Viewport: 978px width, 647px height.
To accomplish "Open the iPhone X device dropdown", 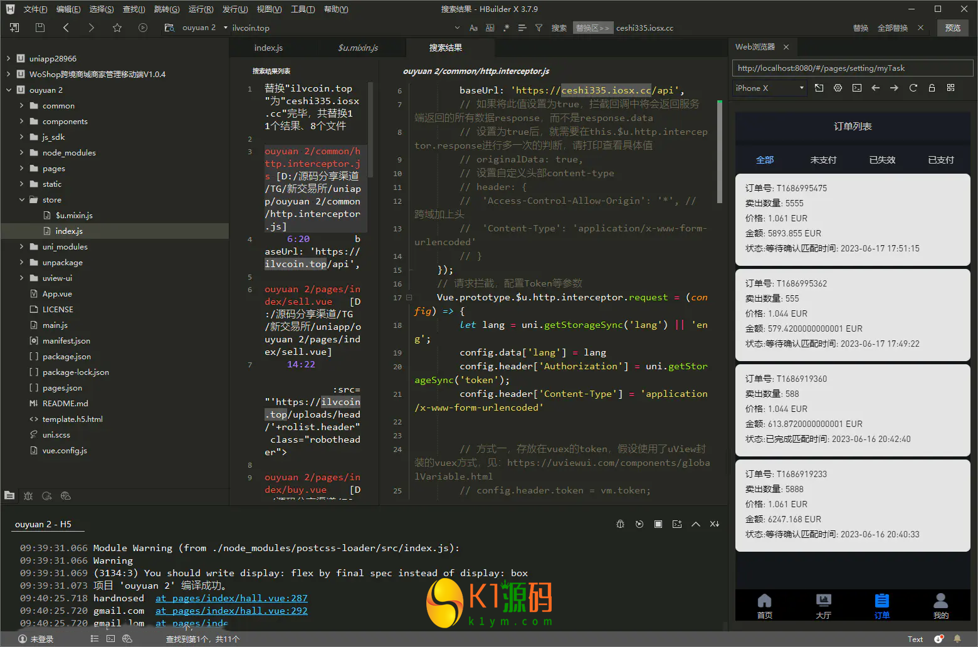I will point(769,88).
